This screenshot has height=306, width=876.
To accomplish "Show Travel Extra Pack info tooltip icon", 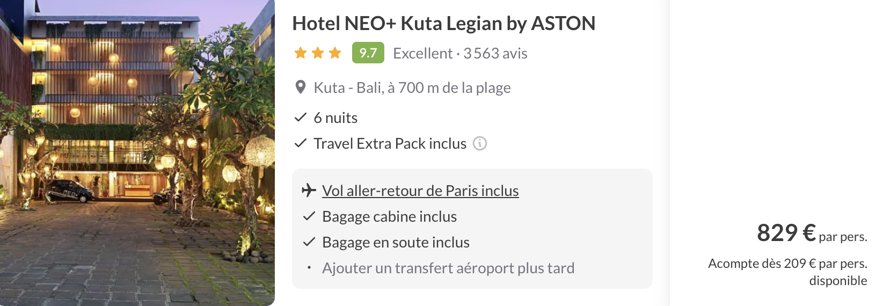I will (480, 143).
